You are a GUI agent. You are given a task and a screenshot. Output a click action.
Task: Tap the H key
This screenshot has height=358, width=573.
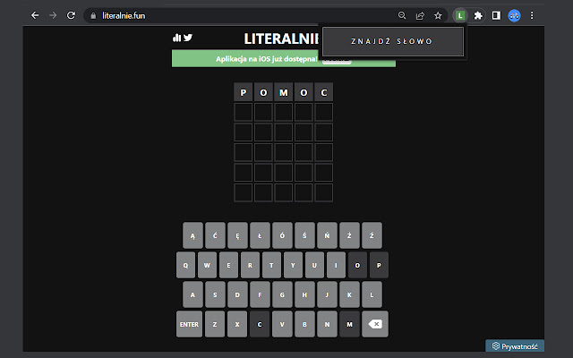coord(304,294)
